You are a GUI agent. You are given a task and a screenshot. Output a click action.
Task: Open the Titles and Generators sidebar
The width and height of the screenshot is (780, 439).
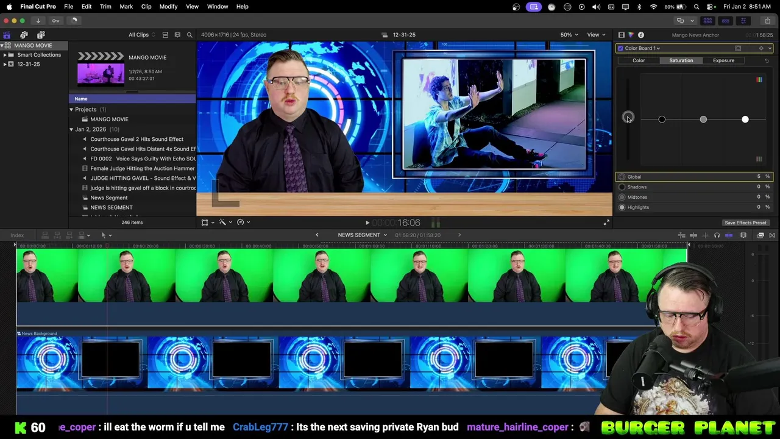coord(41,35)
